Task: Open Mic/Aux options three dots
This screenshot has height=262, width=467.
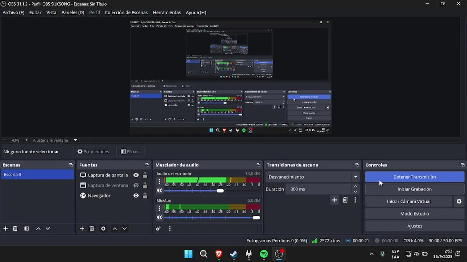Action: [159, 208]
